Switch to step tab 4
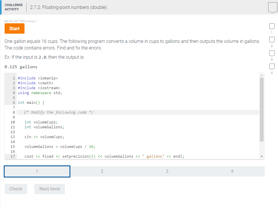This screenshot has height=208, width=278. coord(232,171)
